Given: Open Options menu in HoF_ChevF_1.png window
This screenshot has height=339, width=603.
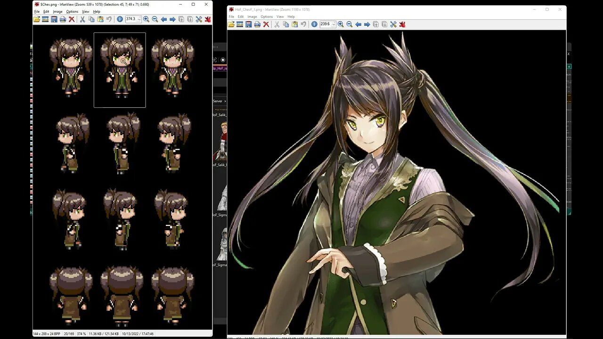Looking at the screenshot, I should click(267, 16).
